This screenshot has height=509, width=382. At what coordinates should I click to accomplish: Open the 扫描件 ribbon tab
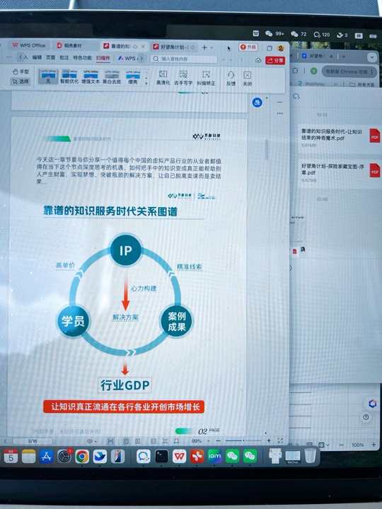103,58
